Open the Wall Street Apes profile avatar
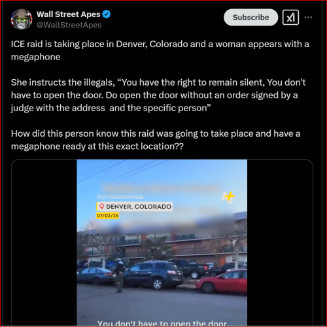 coord(22,20)
